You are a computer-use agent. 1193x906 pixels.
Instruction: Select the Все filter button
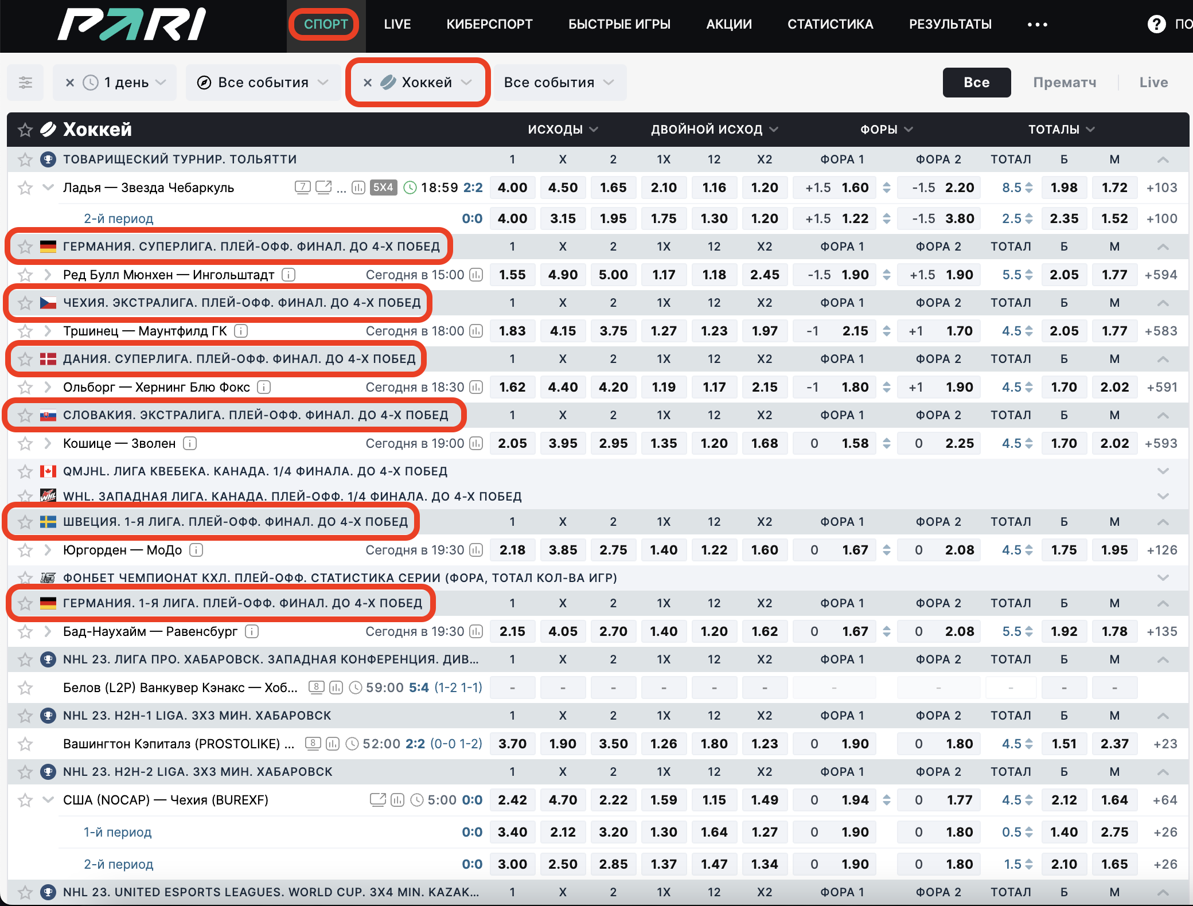[x=977, y=83]
